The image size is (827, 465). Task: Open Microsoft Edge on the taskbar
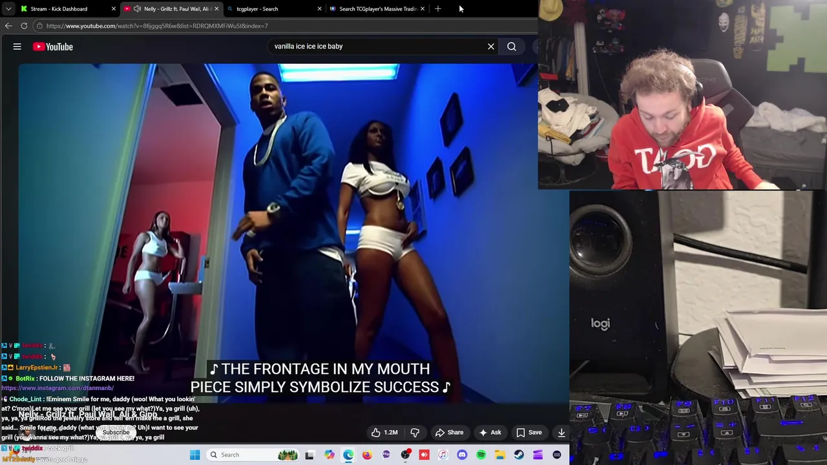[348, 455]
